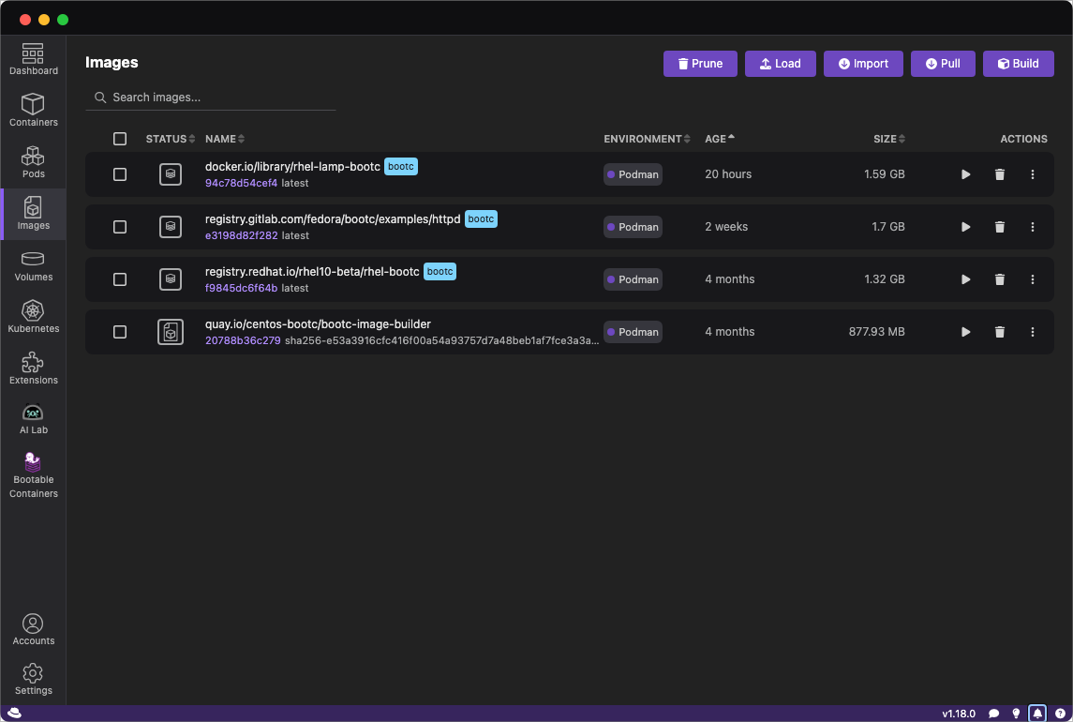Click the Pull button
Viewport: 1073px width, 722px height.
point(943,64)
